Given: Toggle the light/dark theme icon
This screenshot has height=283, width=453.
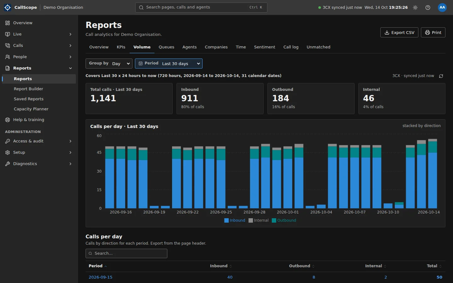Looking at the screenshot, I should pos(415,8).
